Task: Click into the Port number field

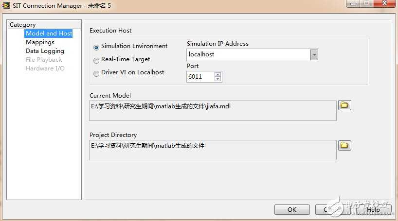Action: pyautogui.click(x=200, y=77)
